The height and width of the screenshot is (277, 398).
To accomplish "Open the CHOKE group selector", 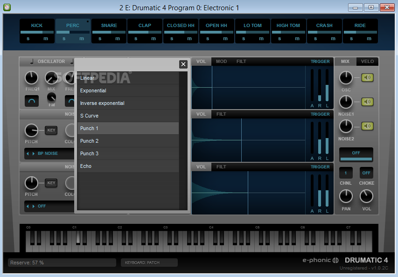I will click(x=366, y=173).
